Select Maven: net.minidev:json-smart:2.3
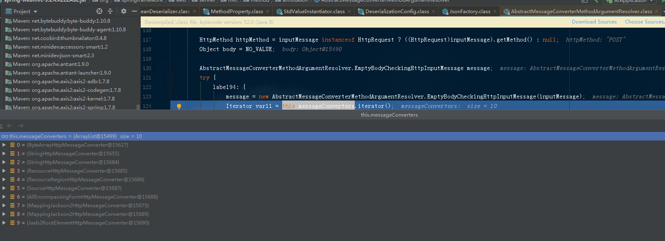This screenshot has height=241, width=665. tap(53, 56)
